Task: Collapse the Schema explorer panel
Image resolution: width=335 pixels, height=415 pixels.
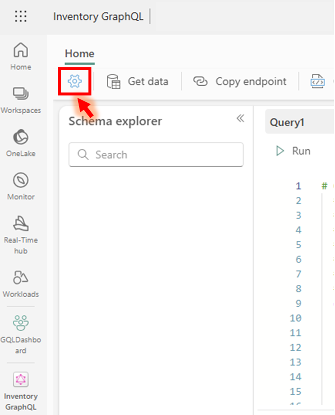Action: [x=240, y=118]
